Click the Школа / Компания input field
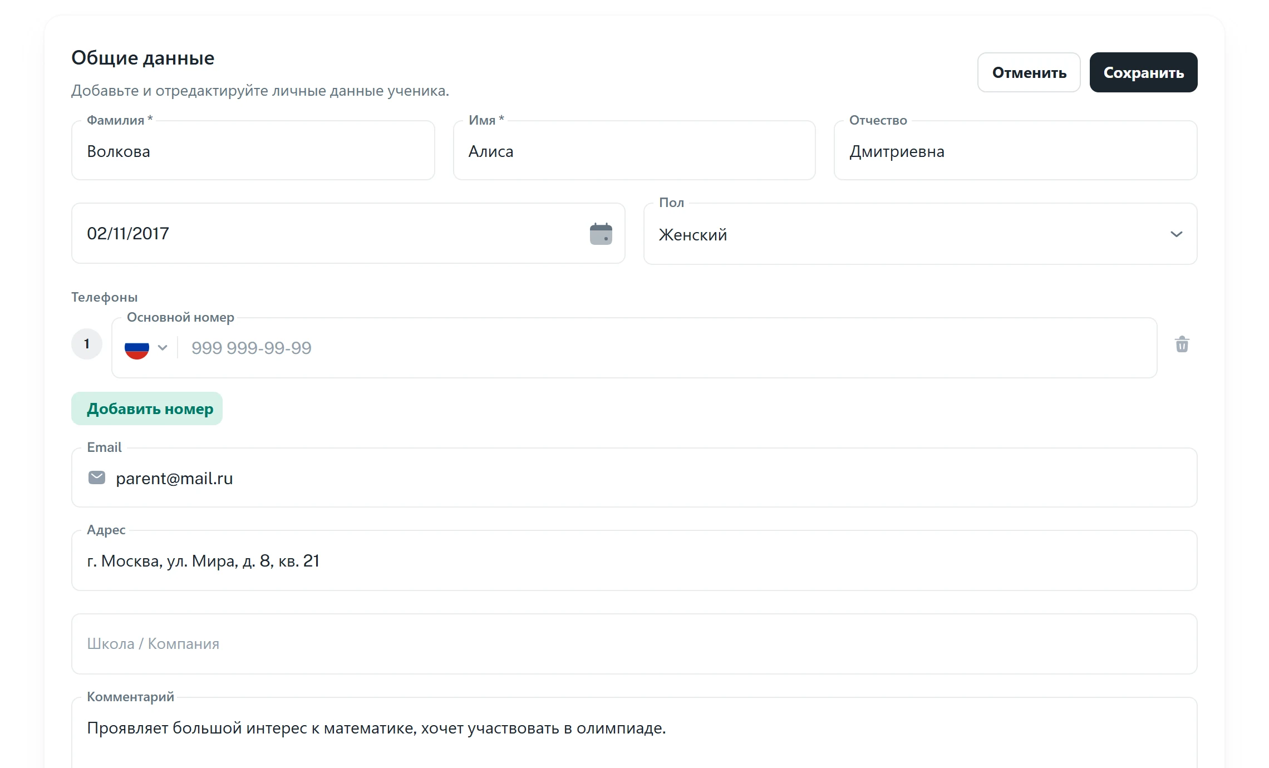Screen dimensions: 1269x768 [x=634, y=644]
